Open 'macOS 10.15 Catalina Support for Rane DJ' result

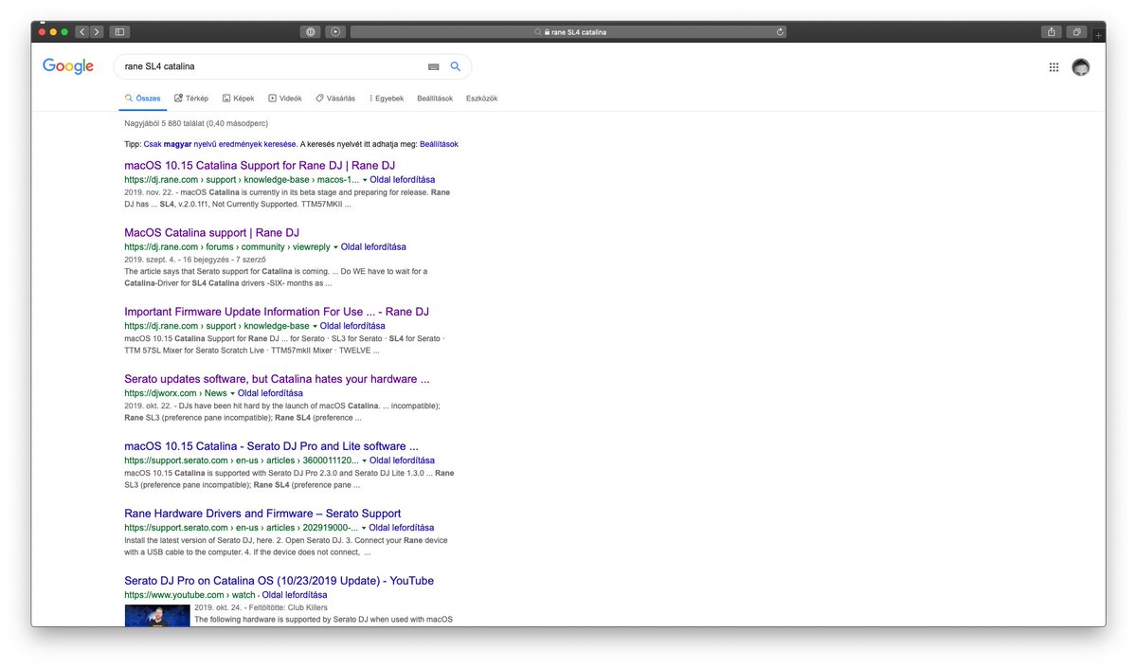coord(260,166)
